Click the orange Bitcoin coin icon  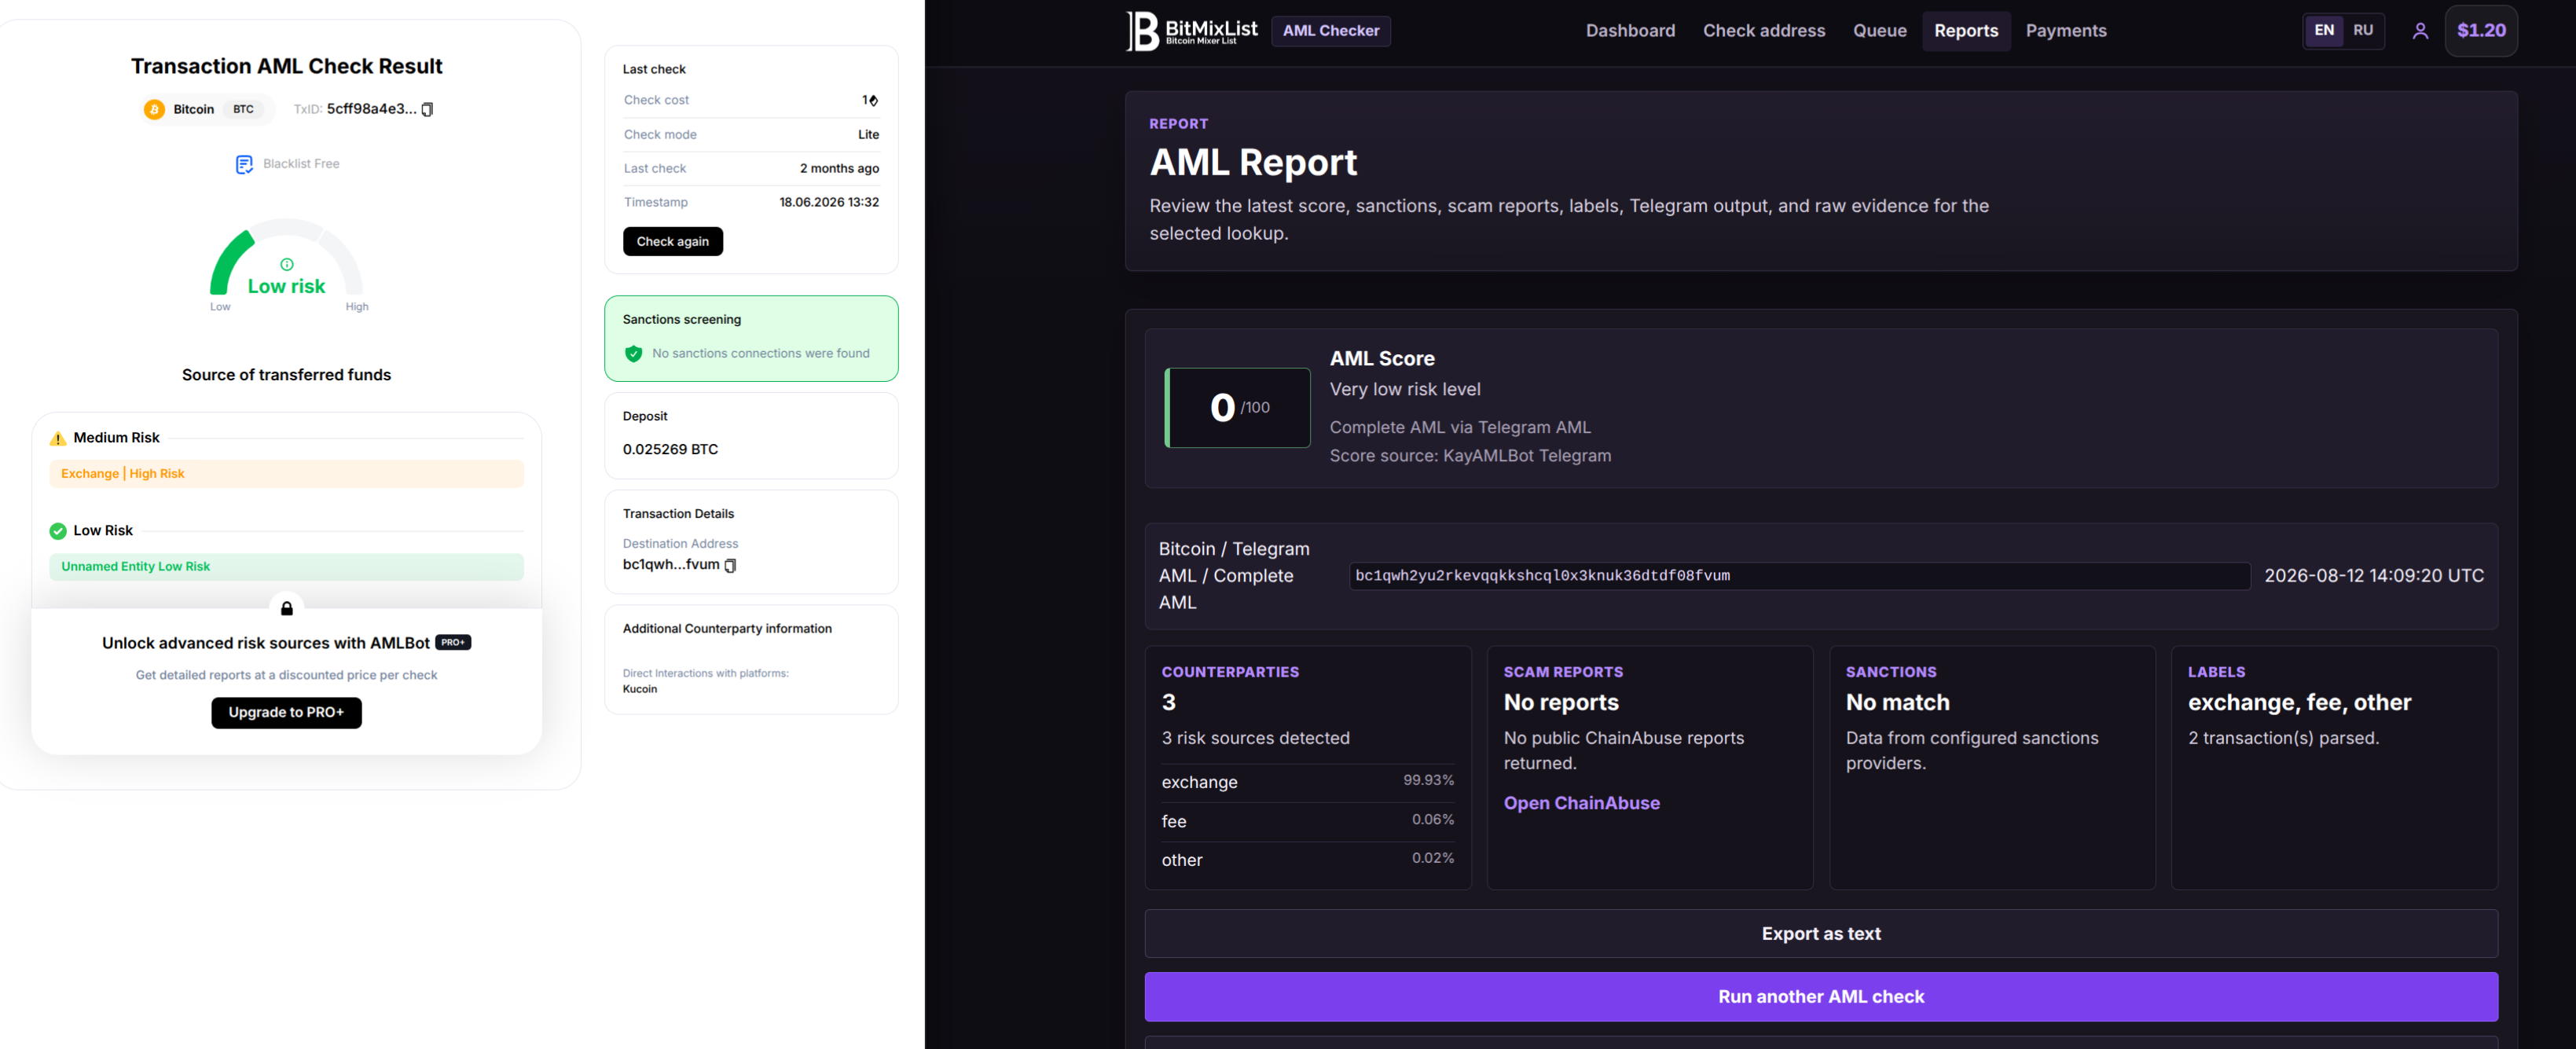[x=154, y=109]
